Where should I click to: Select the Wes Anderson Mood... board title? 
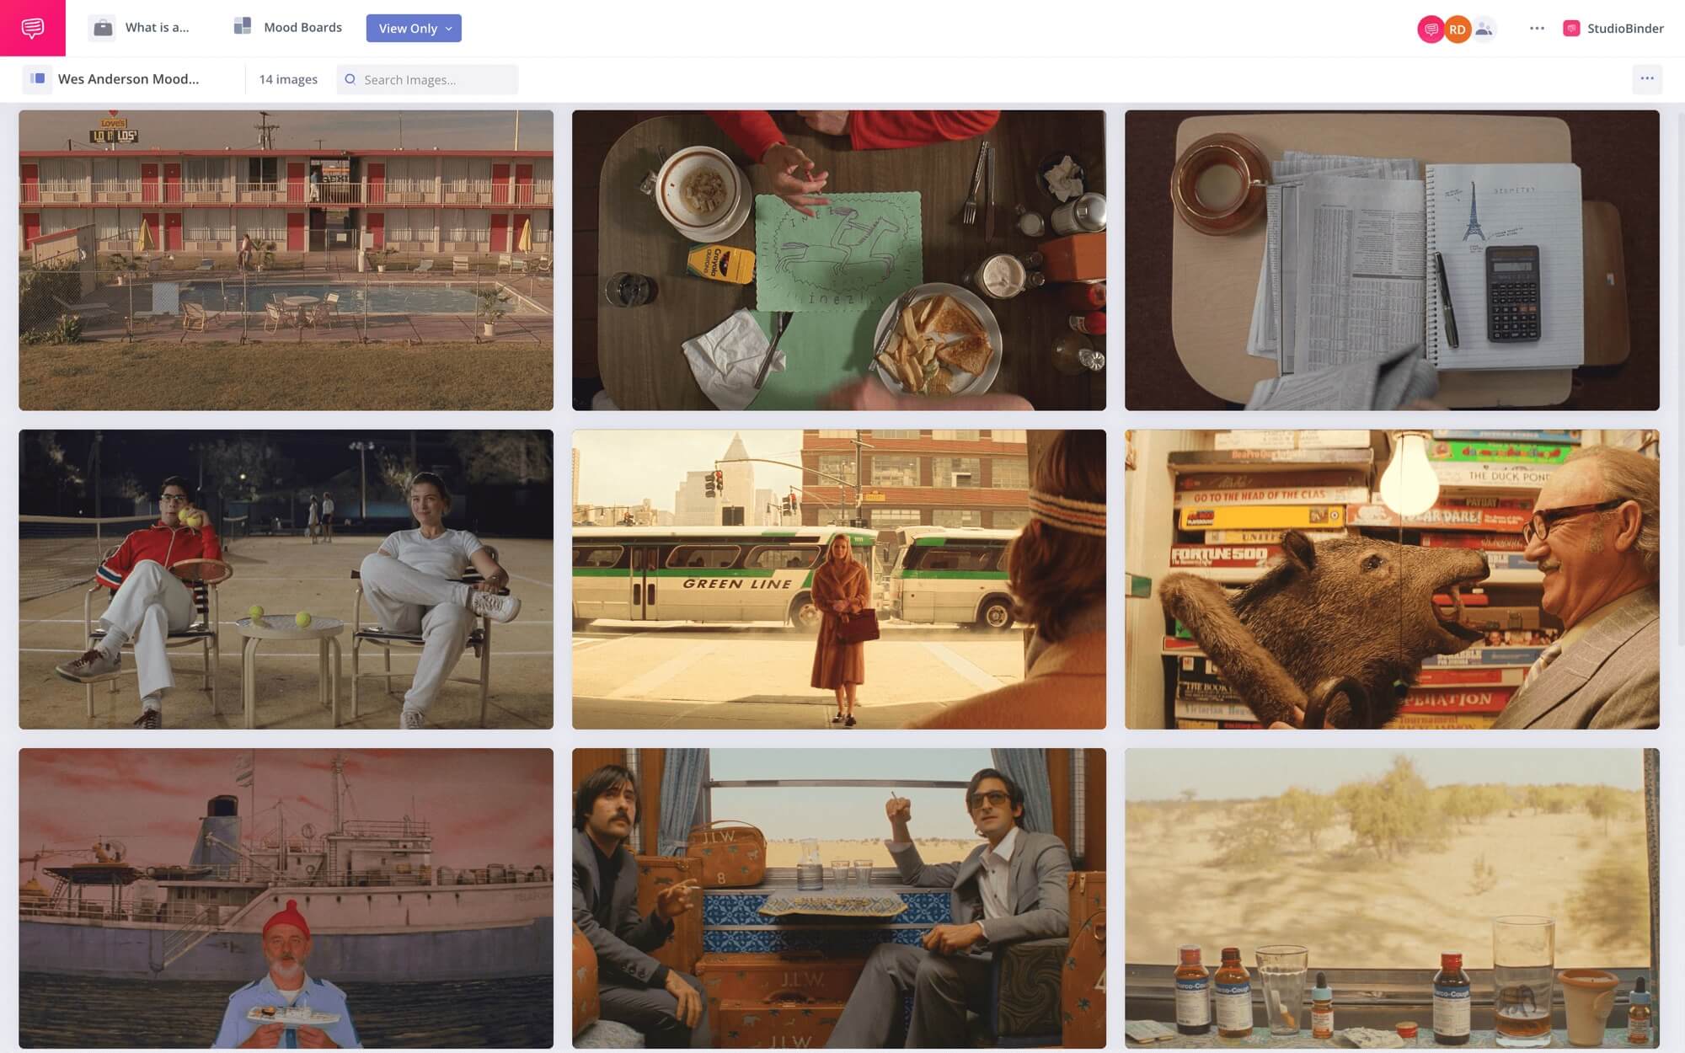[x=128, y=79]
